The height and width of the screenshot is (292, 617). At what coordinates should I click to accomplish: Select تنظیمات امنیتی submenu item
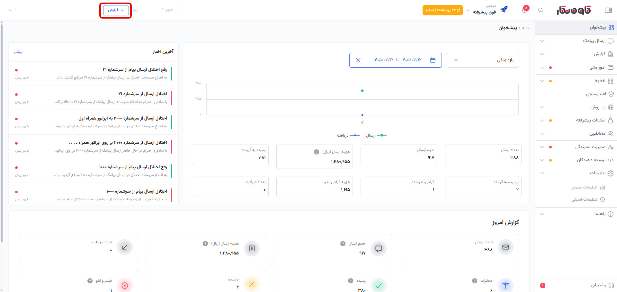[x=588, y=200]
